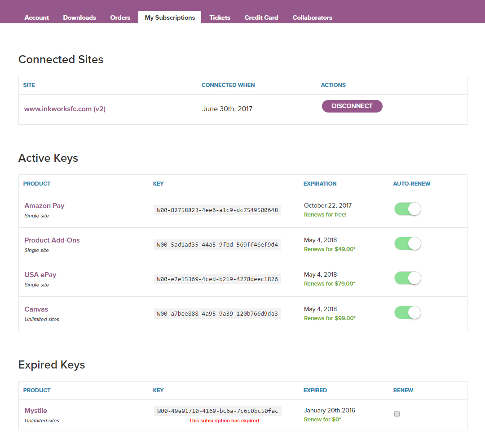Switch to the Downloads tab
Screen dimensions: 485x438
pos(79,17)
